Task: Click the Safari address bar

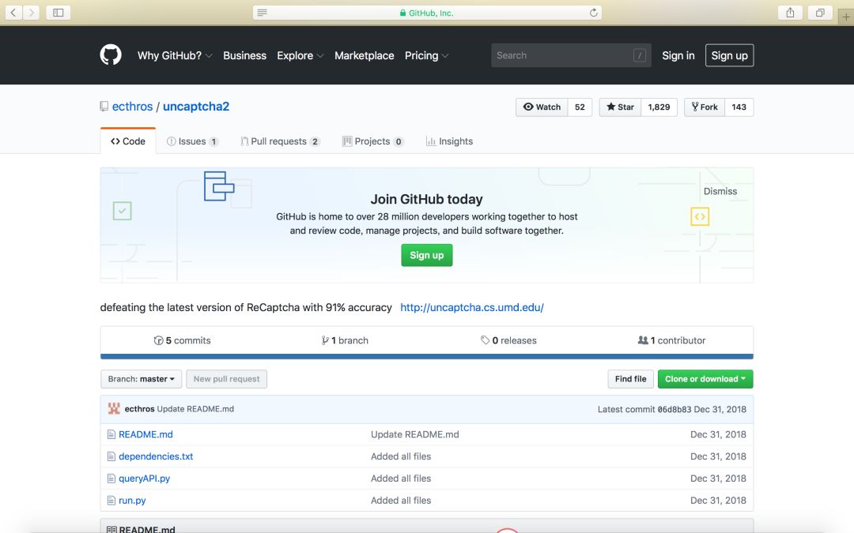Action: point(427,13)
